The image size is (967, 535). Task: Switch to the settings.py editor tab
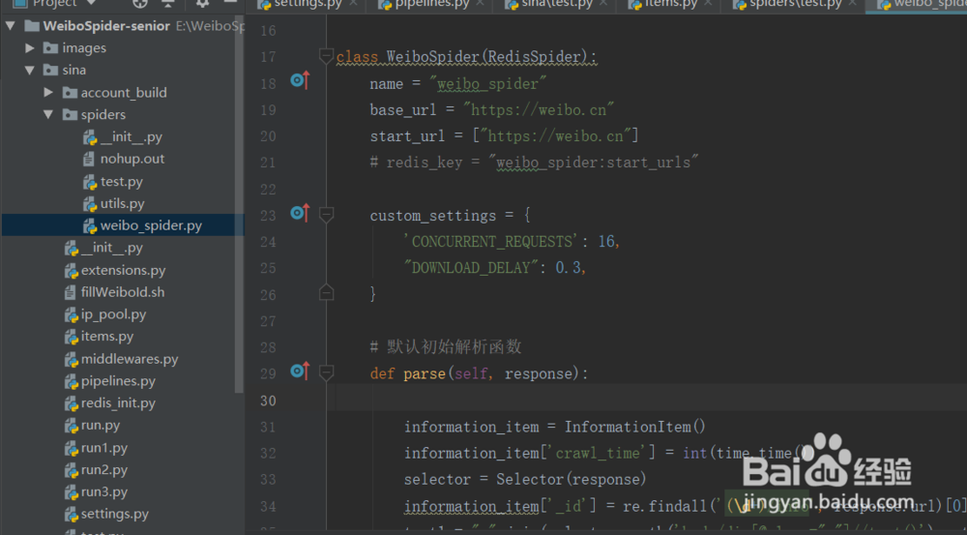308,4
